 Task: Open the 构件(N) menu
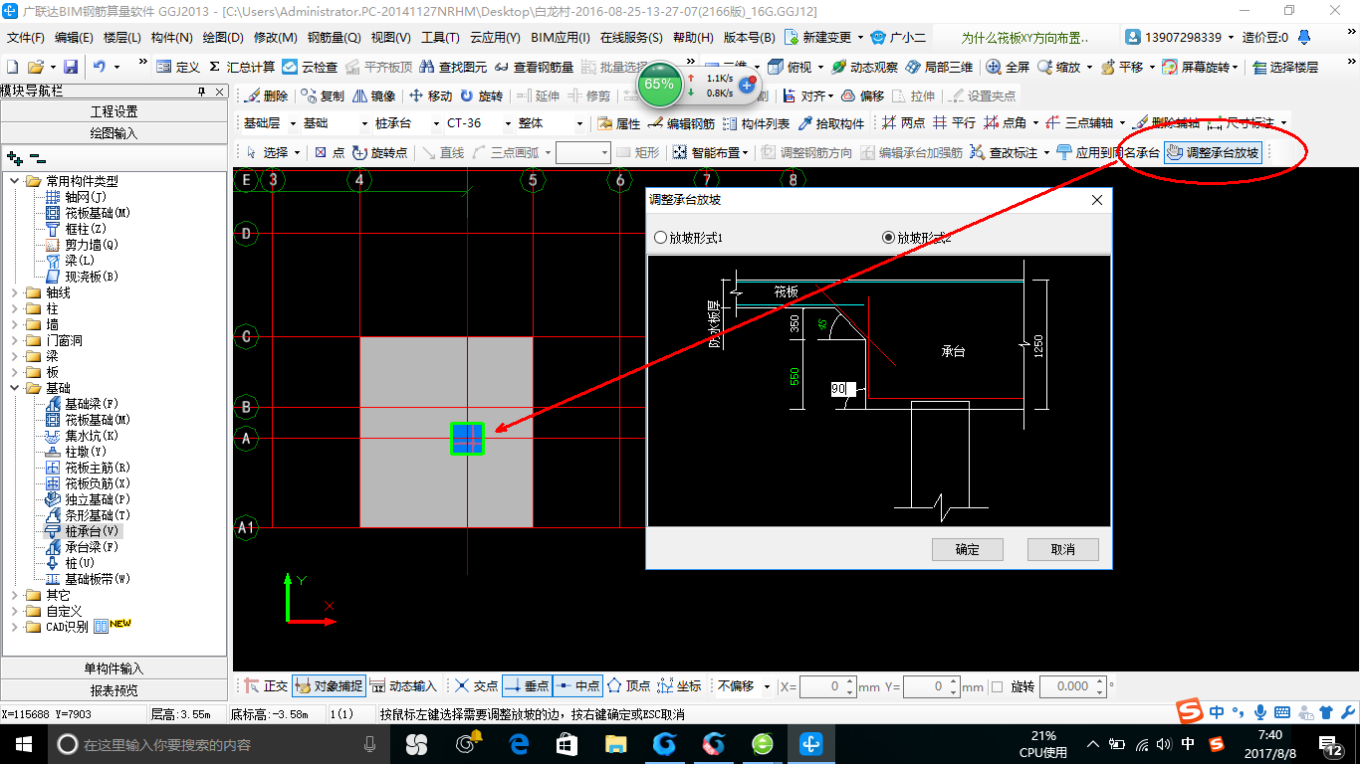(x=172, y=38)
